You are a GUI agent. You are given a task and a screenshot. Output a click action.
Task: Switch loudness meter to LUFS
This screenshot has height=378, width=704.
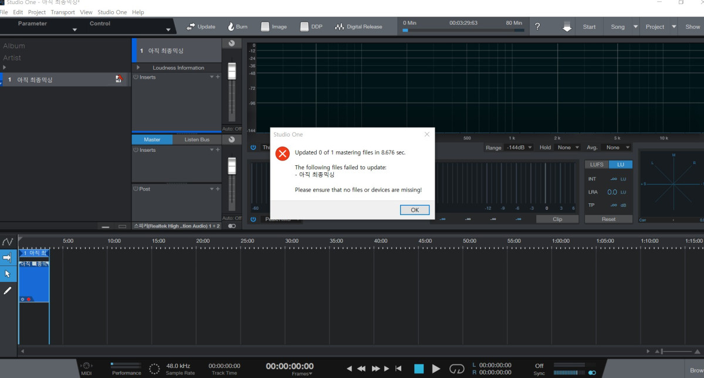click(x=597, y=165)
